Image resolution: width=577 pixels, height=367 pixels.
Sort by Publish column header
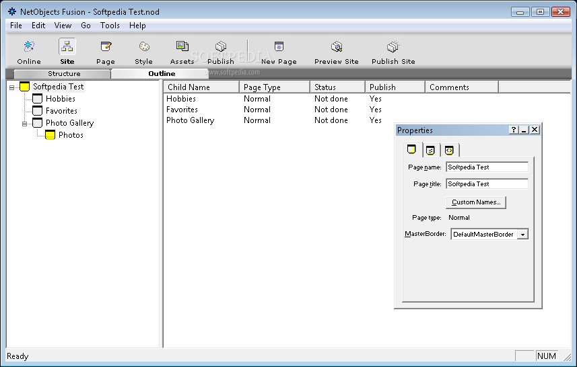tap(395, 87)
